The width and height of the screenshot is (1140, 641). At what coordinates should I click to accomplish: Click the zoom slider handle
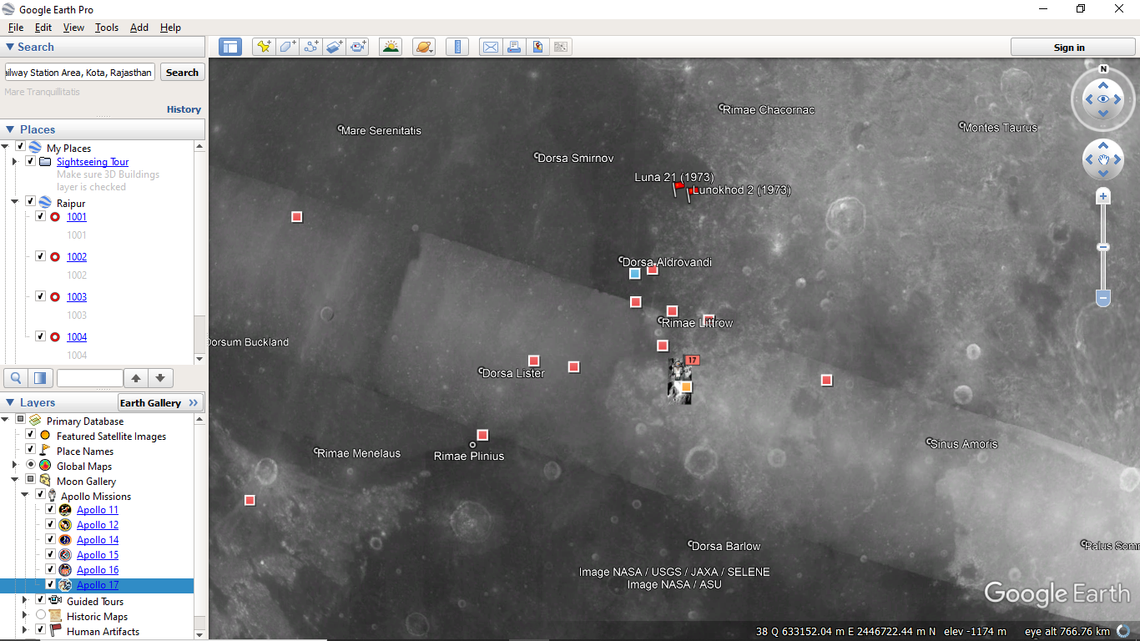click(1103, 247)
